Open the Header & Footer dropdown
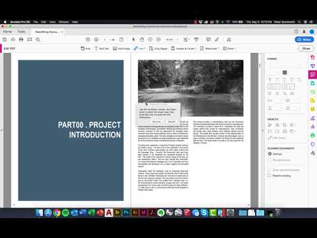317x238 pixels. [x=184, y=48]
